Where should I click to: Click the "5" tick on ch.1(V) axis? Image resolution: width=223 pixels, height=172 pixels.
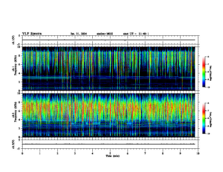[19, 36]
